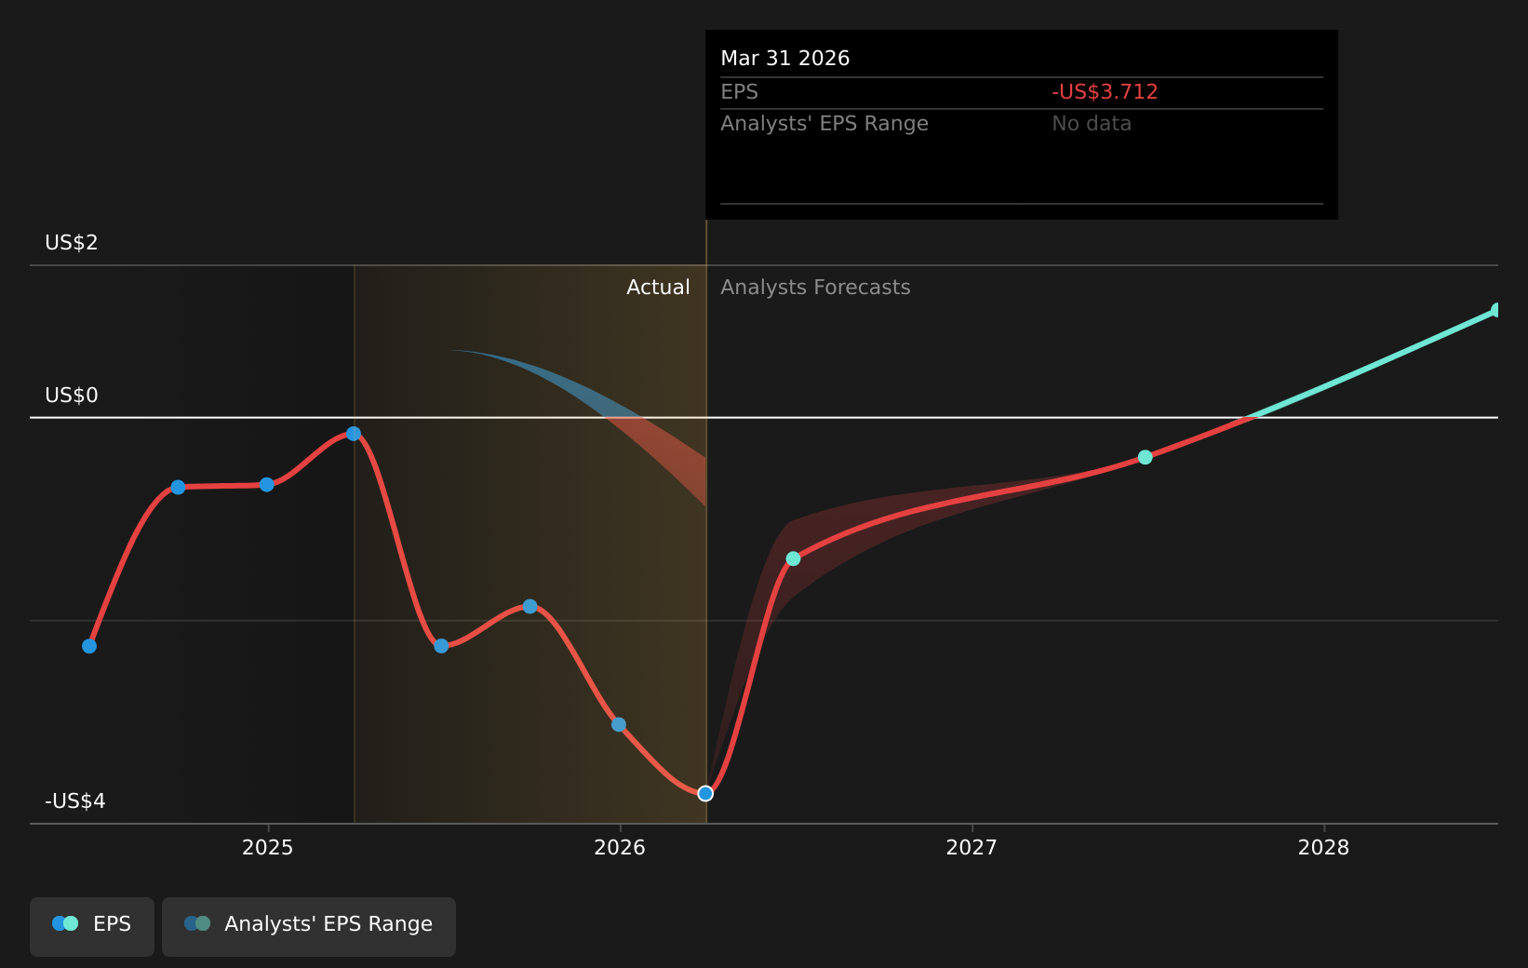This screenshot has width=1528, height=968.
Task: Click the US$0 y-axis label
Action: click(72, 396)
